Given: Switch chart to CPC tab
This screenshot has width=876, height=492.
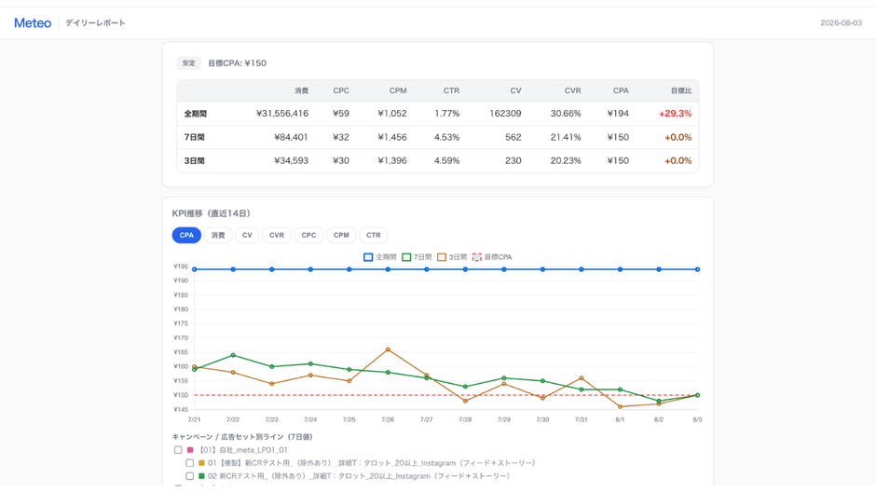Looking at the screenshot, I should (x=309, y=235).
